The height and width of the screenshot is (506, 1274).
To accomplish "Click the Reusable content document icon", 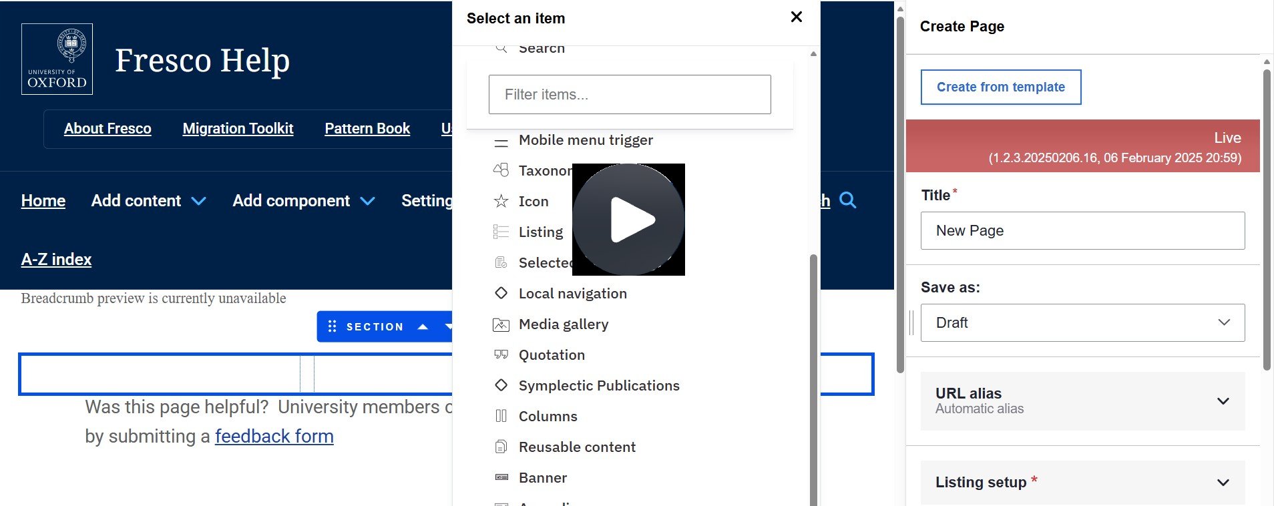I will (x=501, y=447).
